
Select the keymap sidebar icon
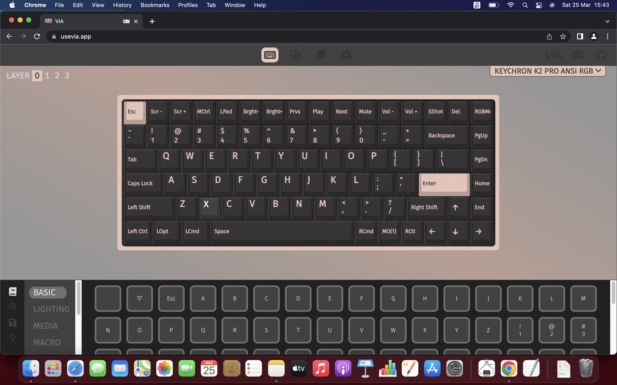[13, 291]
